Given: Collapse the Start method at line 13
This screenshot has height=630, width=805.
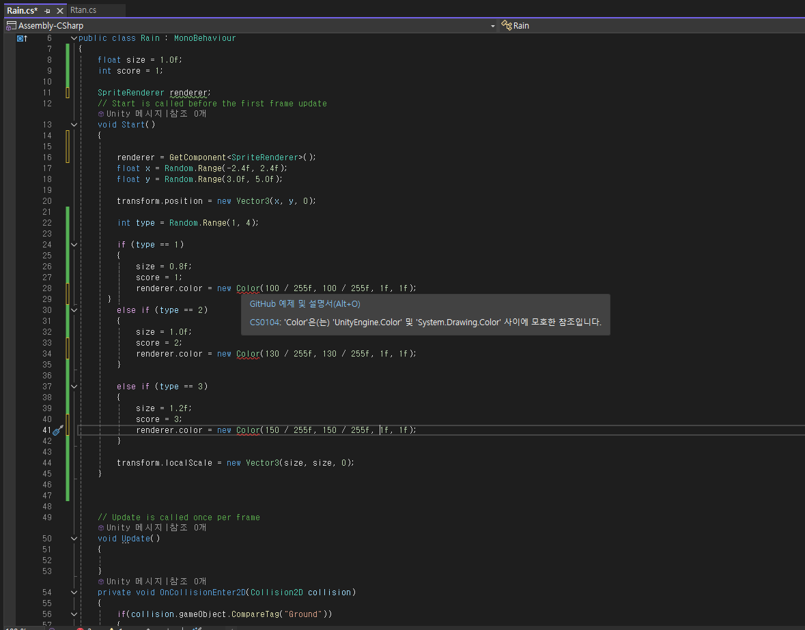Looking at the screenshot, I should point(74,125).
